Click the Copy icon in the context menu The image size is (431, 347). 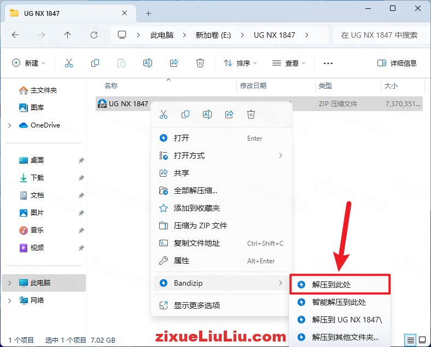coord(185,114)
